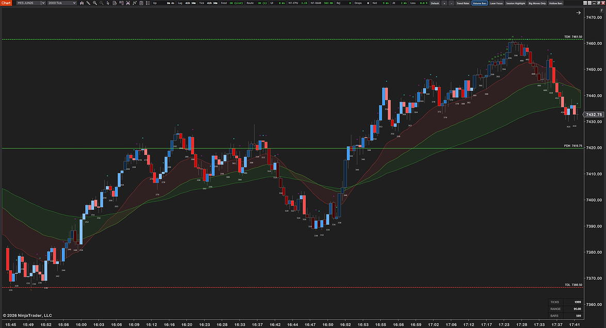Open the Strategies icon in toolbar
Viewport: 606px width, 328px height.
pyautogui.click(x=141, y=3)
